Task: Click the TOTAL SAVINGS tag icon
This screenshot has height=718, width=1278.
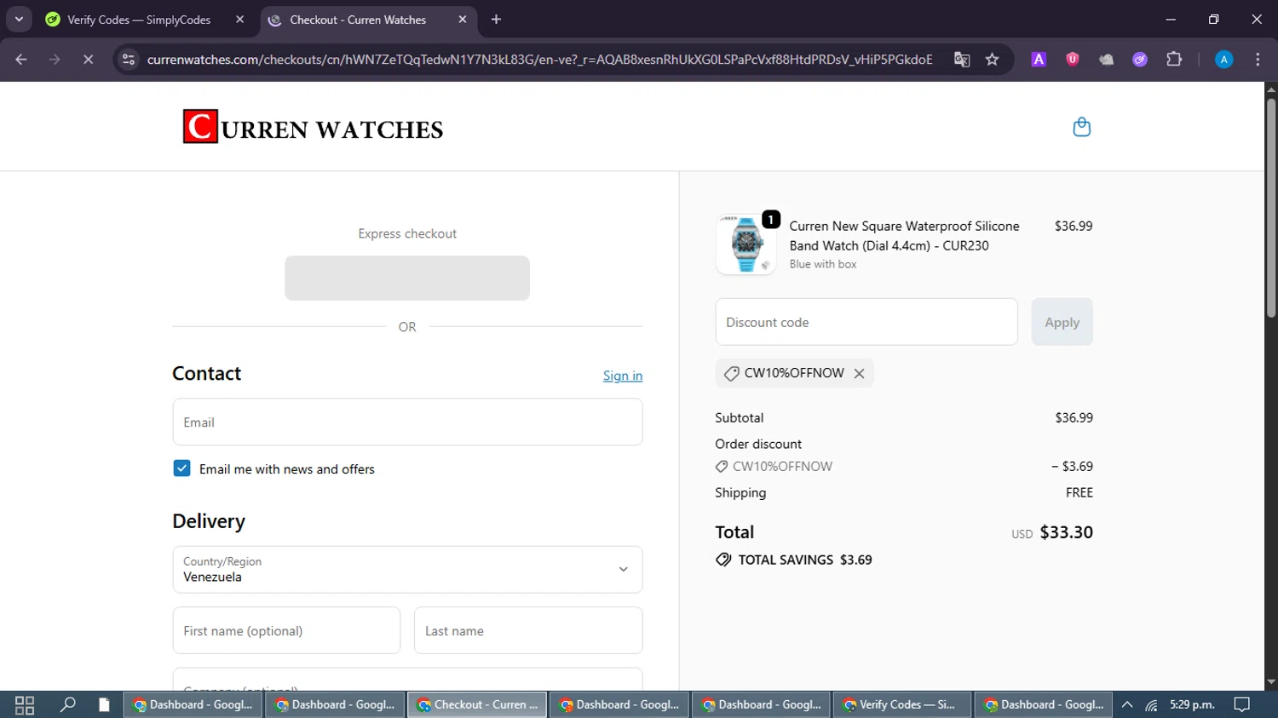Action: [723, 560]
